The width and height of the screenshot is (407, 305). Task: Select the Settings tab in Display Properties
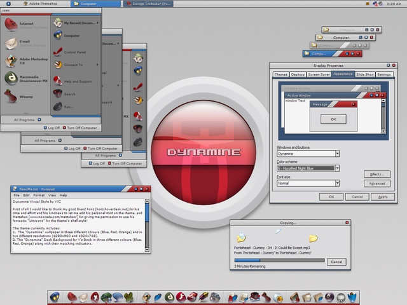click(384, 74)
